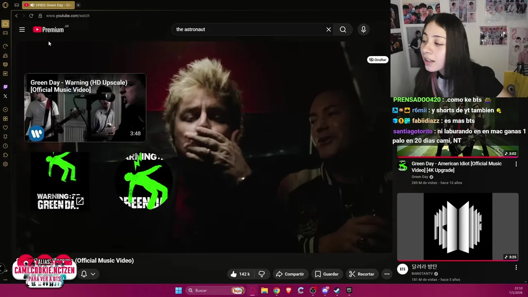
Task: Open options menu for the 달려라 방탄 video
Action: (x=516, y=267)
